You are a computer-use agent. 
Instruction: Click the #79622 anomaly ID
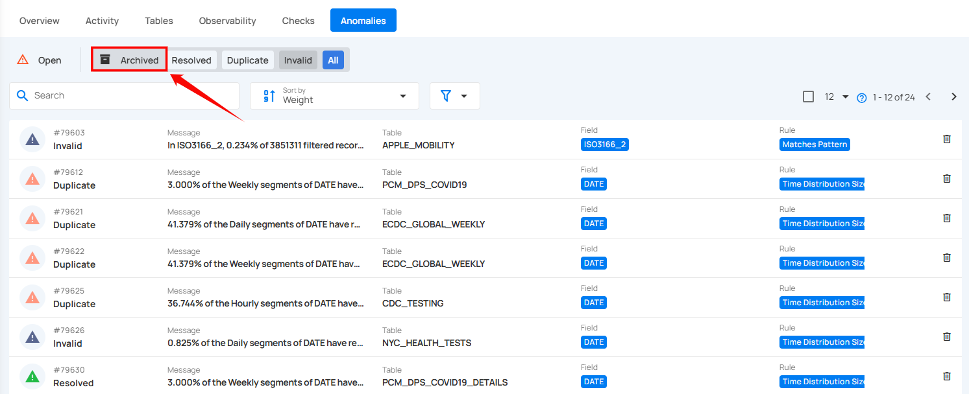[x=69, y=251]
